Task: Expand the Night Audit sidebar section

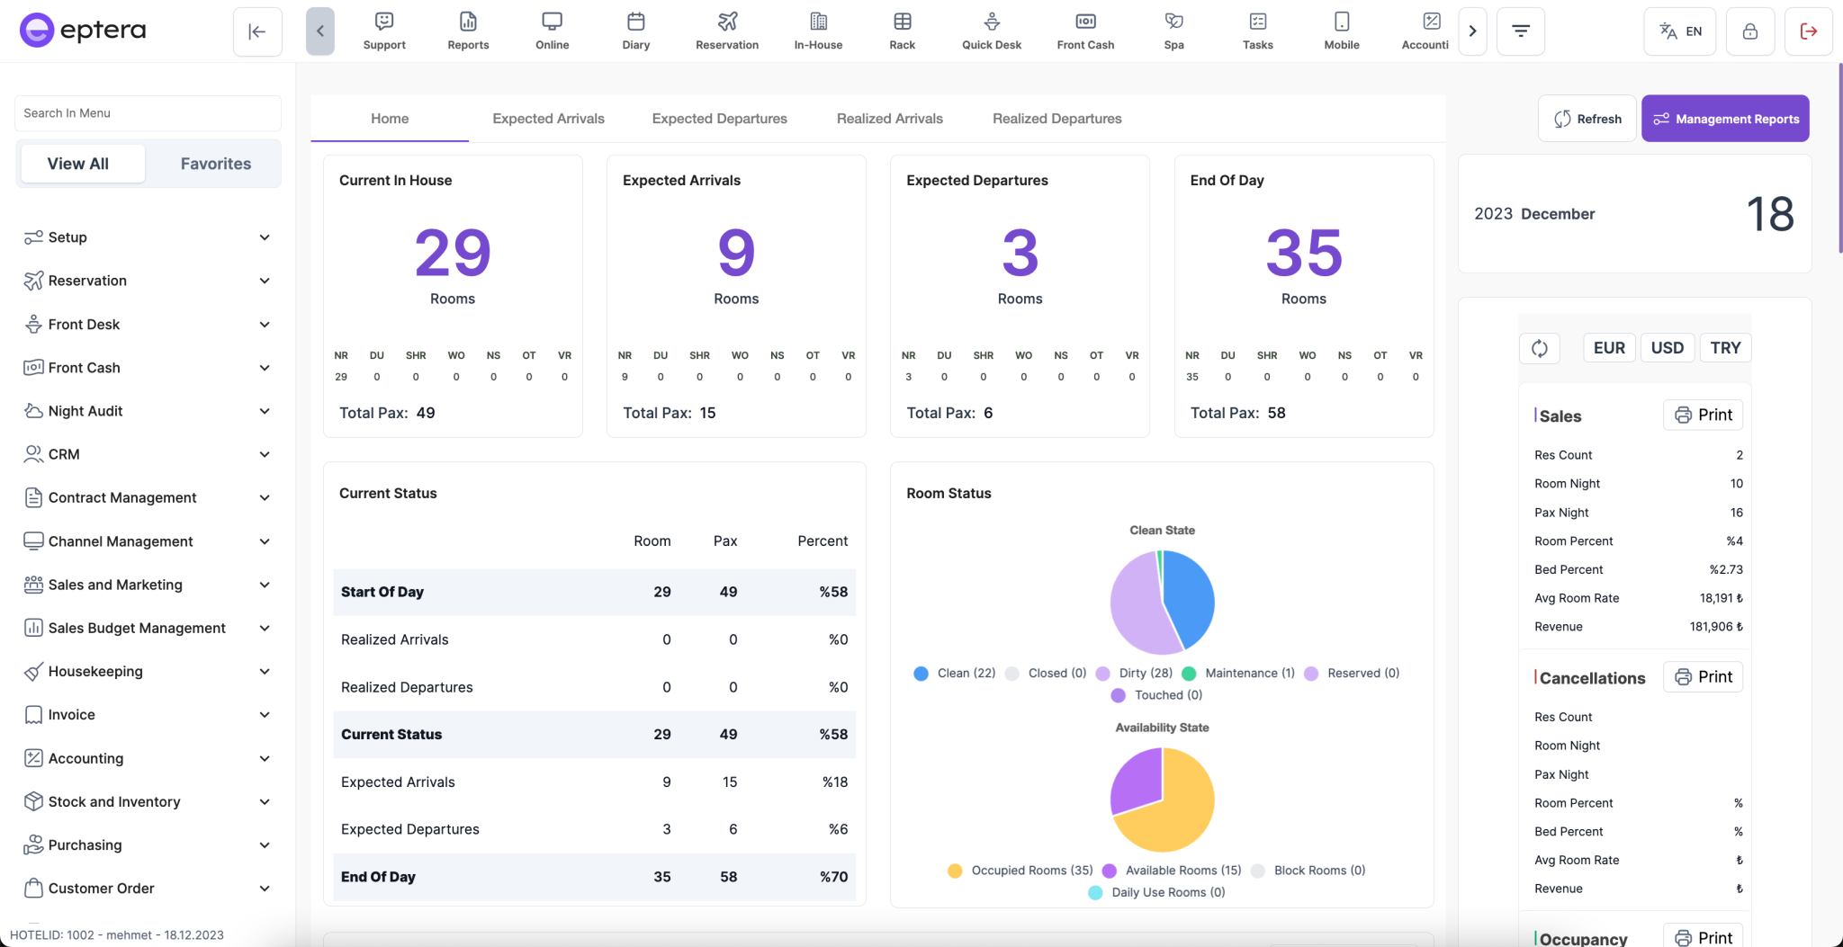Action: click(85, 411)
